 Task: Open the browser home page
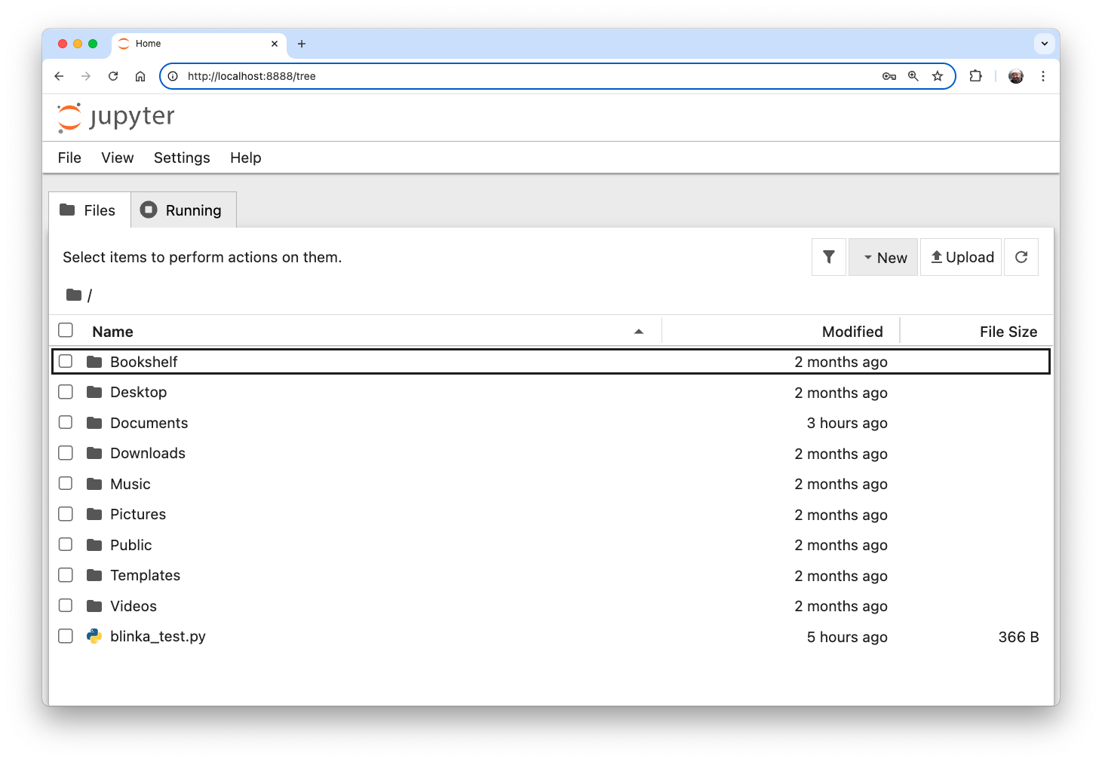tap(140, 76)
